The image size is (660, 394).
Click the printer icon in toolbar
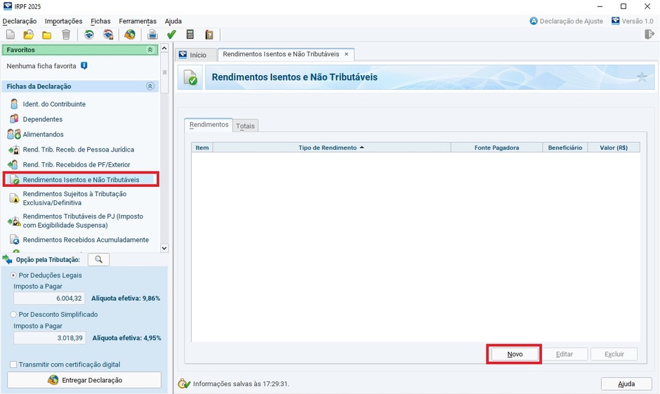pos(152,35)
